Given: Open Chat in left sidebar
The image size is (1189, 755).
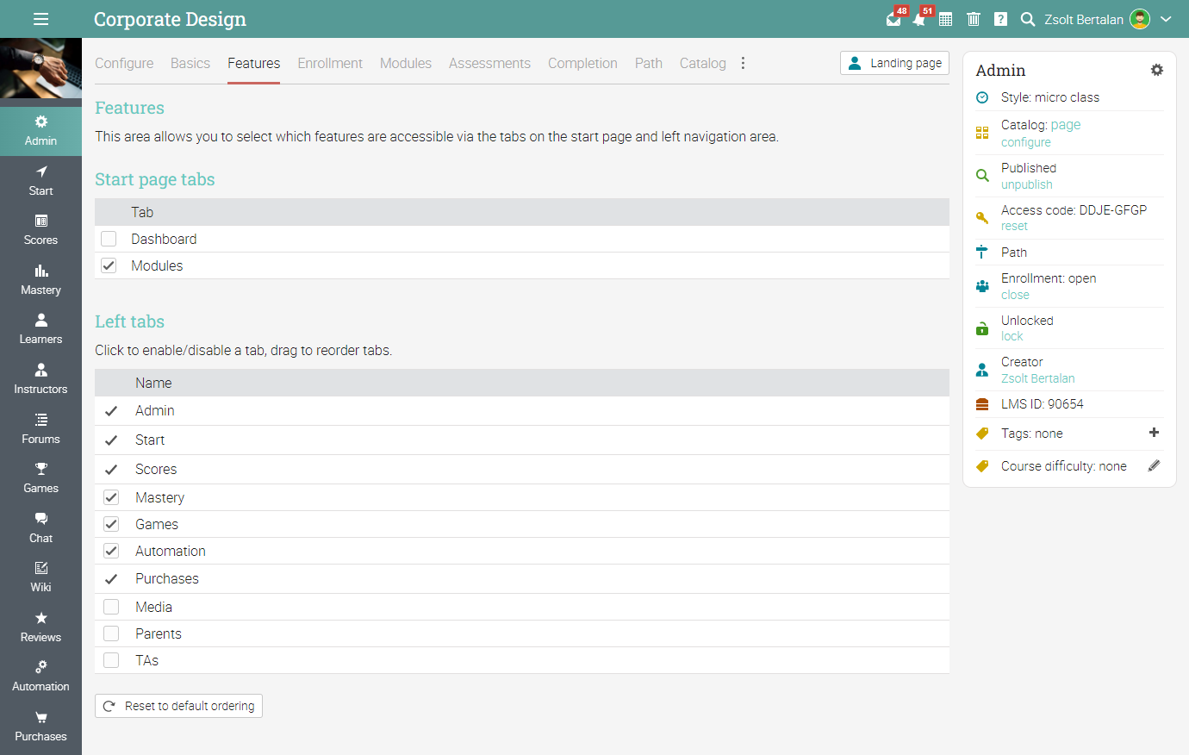Looking at the screenshot, I should pos(40,528).
